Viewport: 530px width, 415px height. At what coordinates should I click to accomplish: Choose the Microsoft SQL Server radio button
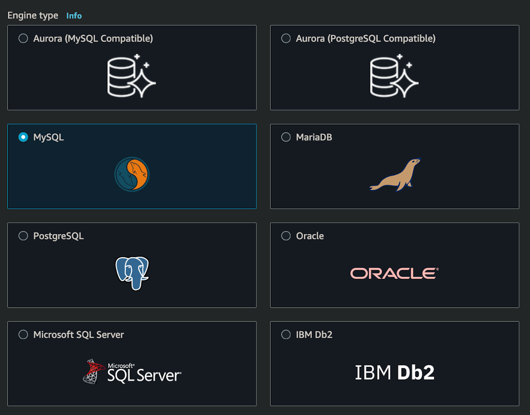23,335
